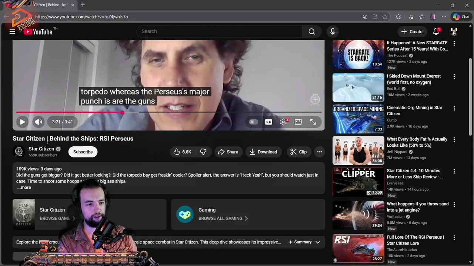Expand description with ...more

tap(24, 187)
